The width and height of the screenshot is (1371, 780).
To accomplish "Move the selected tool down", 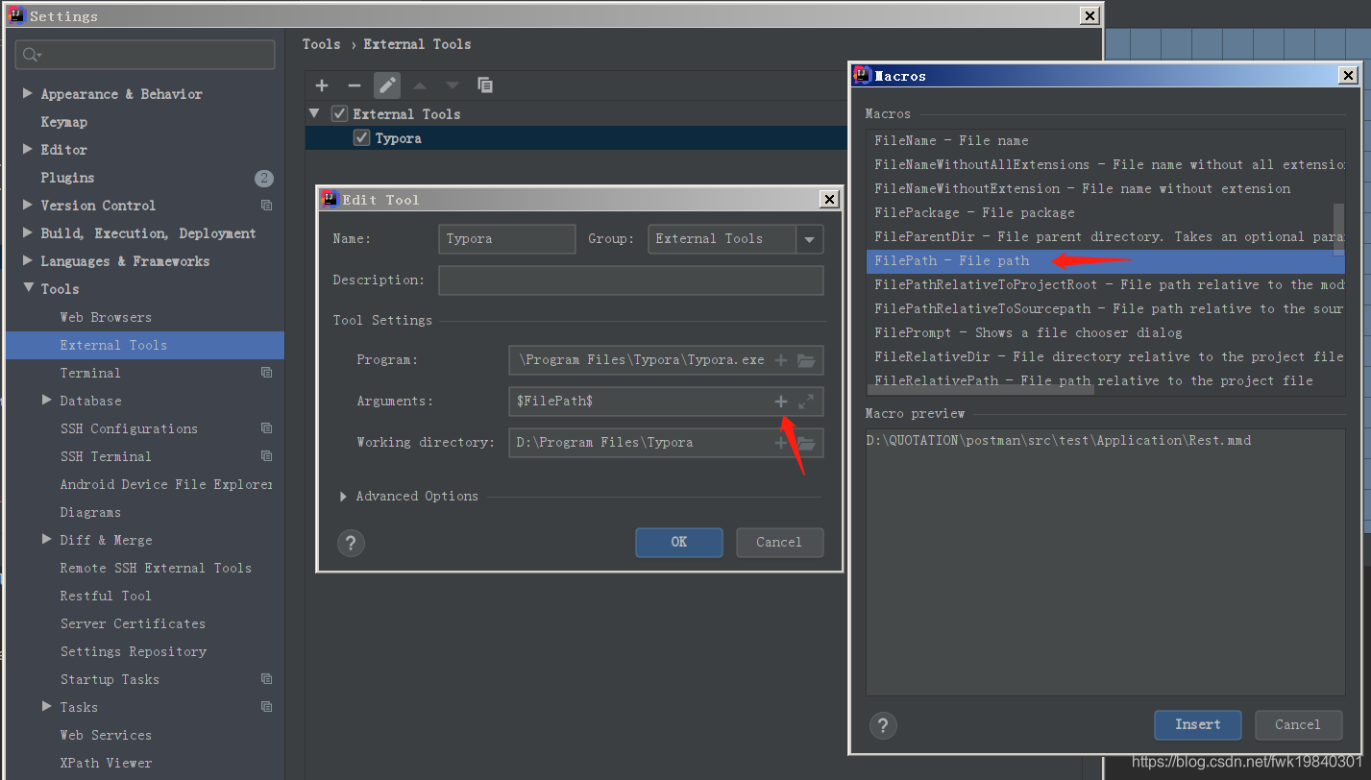I will click(x=452, y=85).
